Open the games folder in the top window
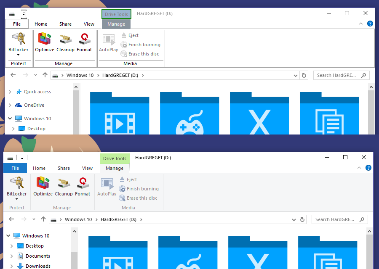379x269 pixels. 189,113
